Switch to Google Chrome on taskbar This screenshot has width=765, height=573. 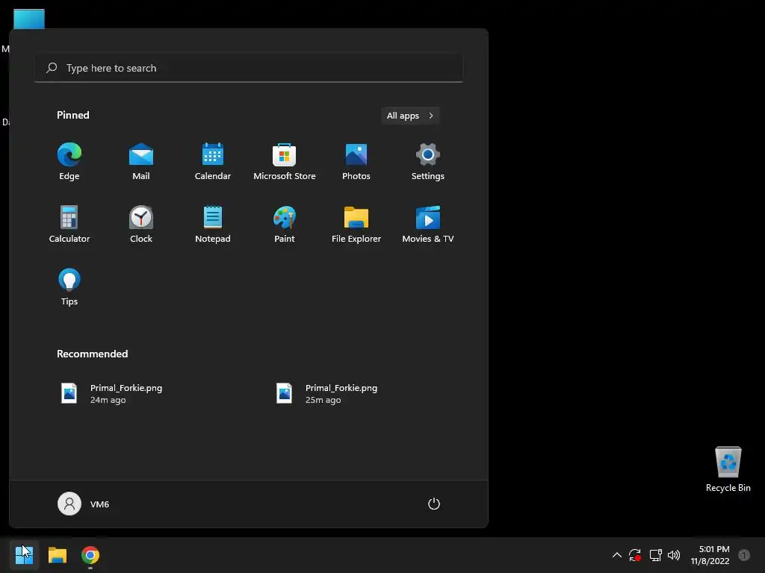tap(90, 555)
